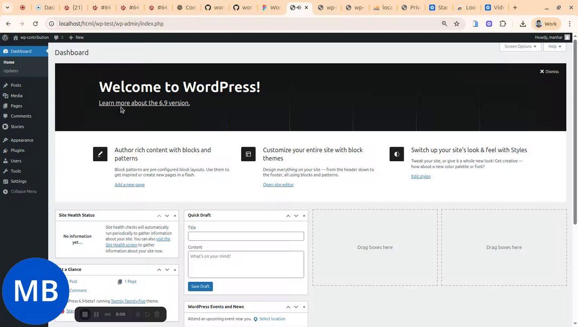Click the Edit styles link
The height and width of the screenshot is (327, 578).
click(421, 177)
